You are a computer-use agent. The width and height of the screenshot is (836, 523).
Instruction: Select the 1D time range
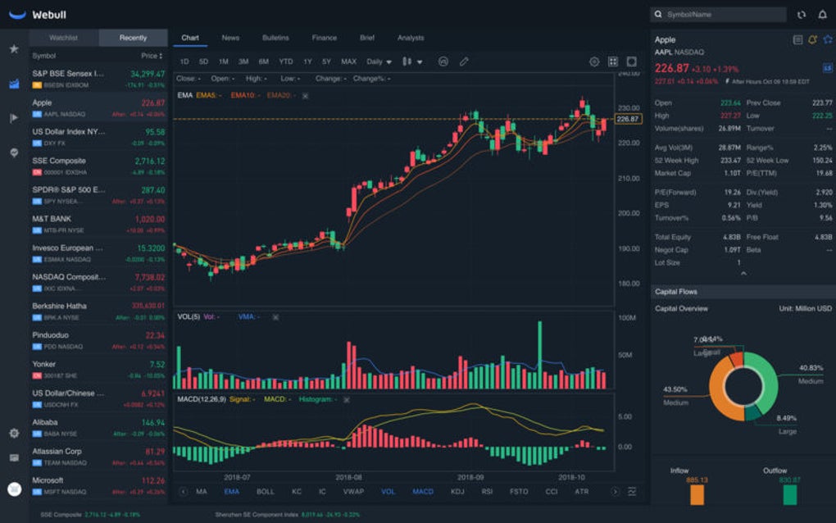184,61
